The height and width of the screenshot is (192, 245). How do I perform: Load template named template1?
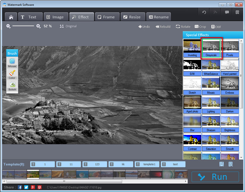147,164
